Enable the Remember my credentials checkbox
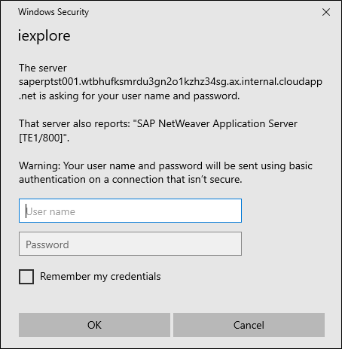 point(26,277)
